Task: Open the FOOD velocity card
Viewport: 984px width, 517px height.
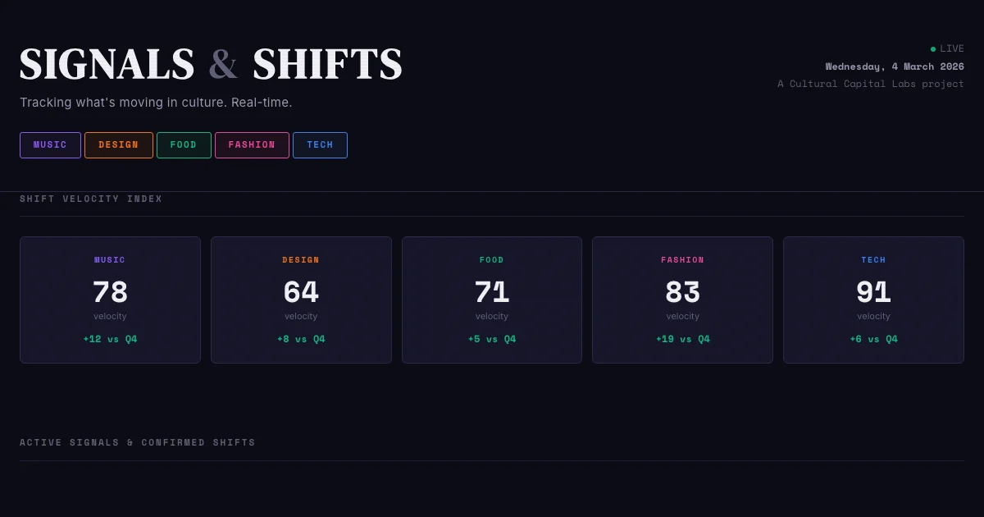Action: (492, 300)
